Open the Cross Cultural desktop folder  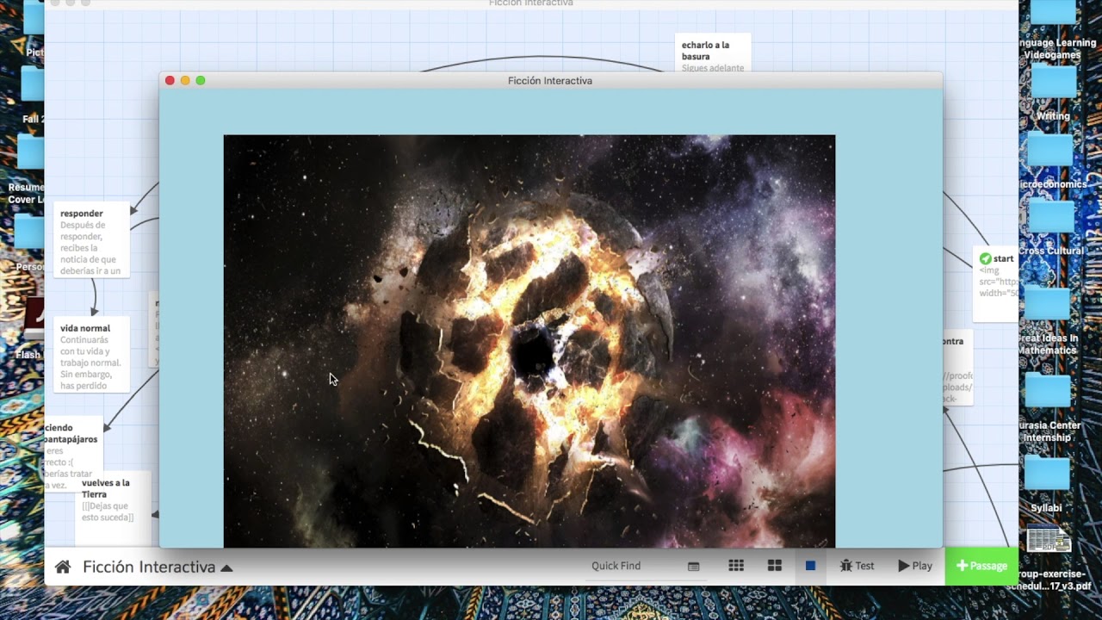coord(1051,226)
